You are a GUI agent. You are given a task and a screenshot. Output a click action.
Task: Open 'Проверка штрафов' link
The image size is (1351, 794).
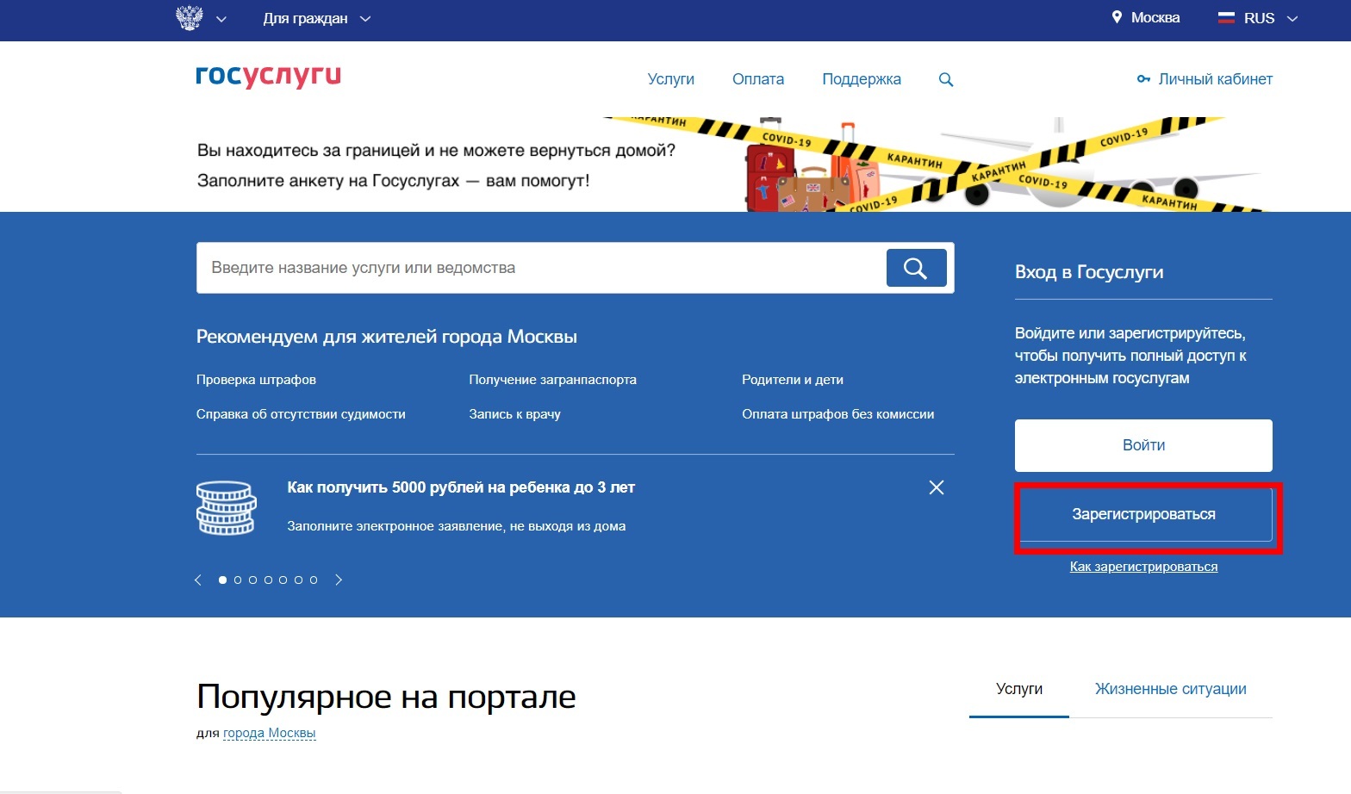click(256, 380)
